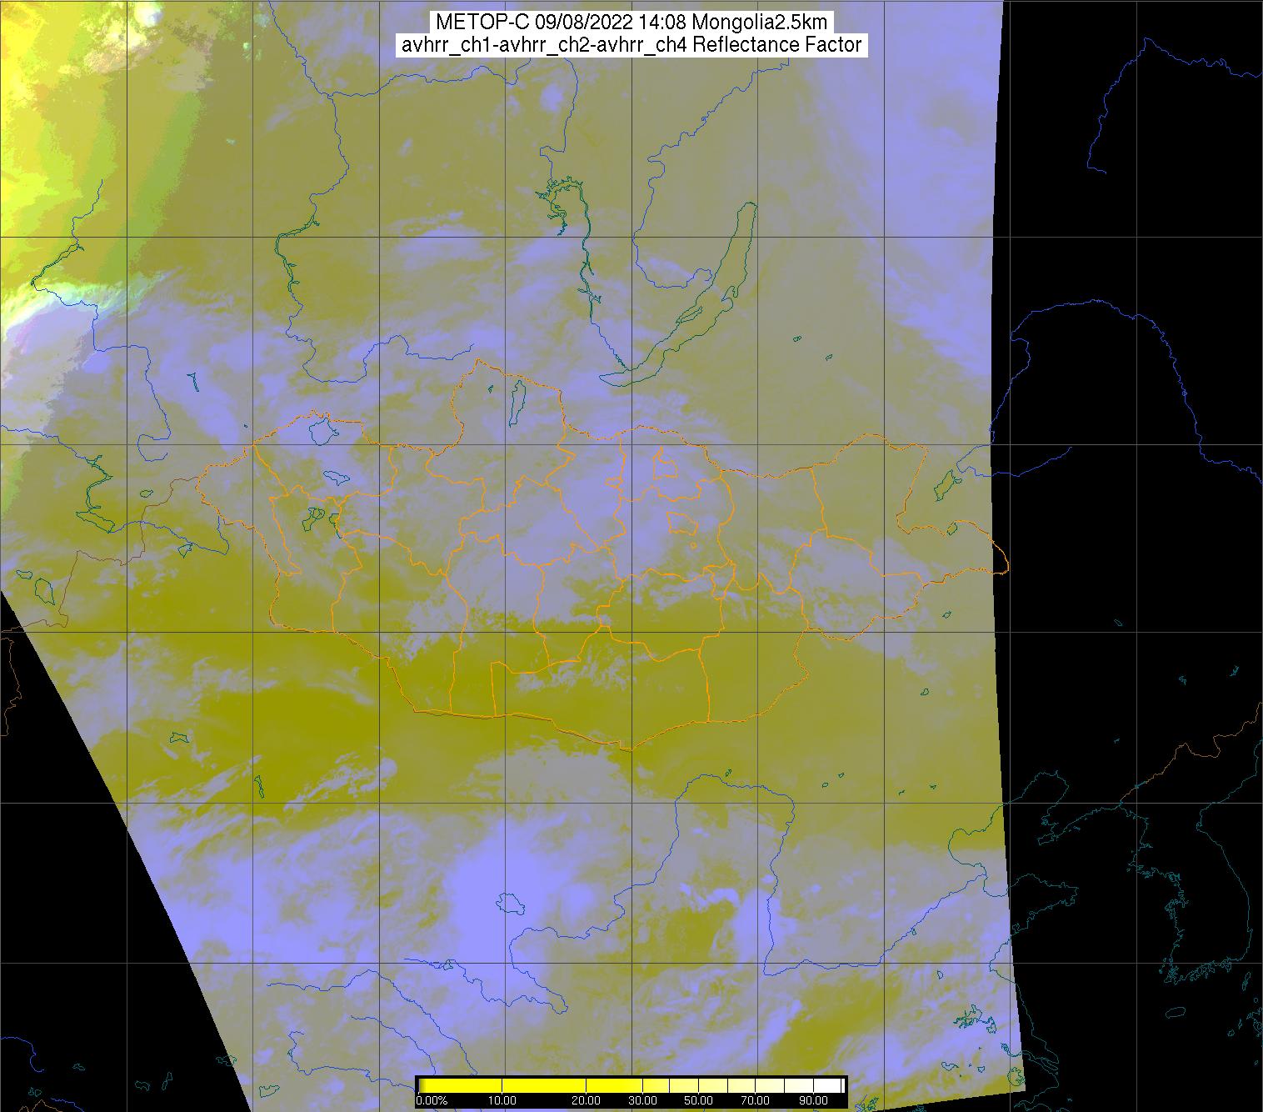
Task: Click the bright yellow color bar between 0.00% and 10.00
Action: tap(461, 1085)
